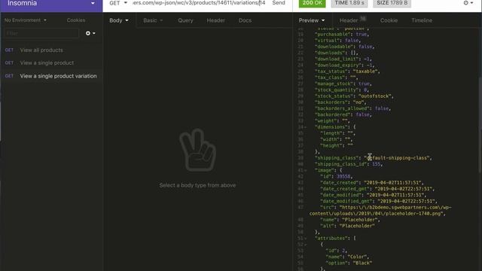Switch to the request Header tab
Image resolution: width=482 pixels, height=271 pixels.
215,20
